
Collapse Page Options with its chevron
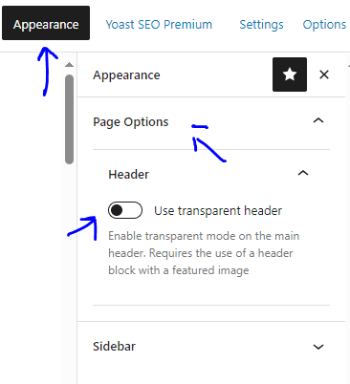click(318, 120)
